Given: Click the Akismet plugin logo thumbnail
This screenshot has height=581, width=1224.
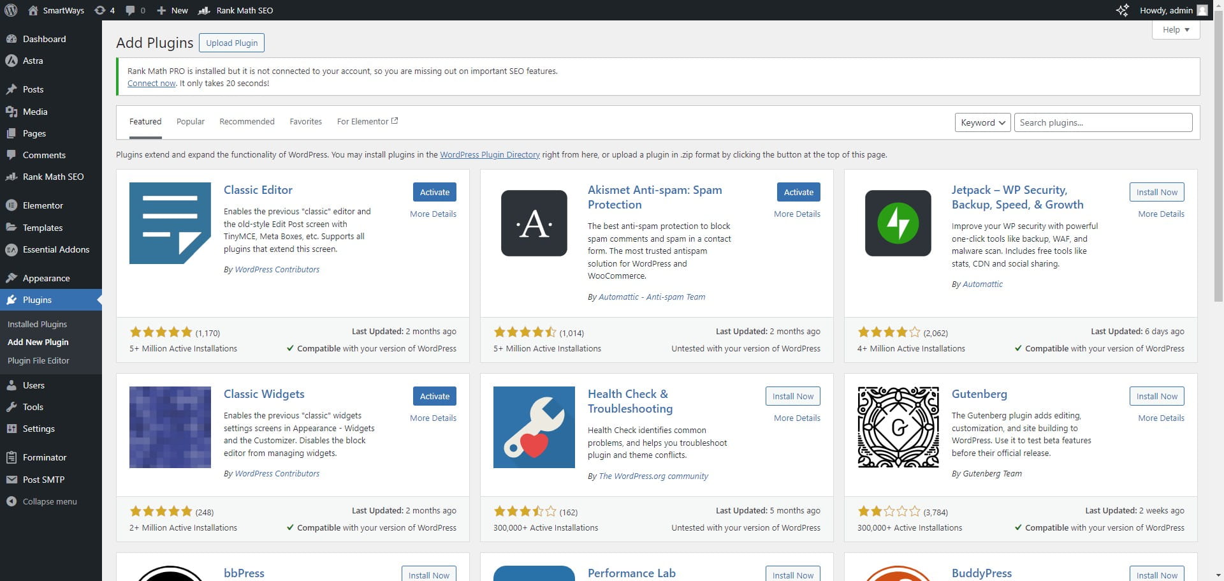Looking at the screenshot, I should pos(534,223).
